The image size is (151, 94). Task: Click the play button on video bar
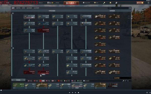click(75, 92)
